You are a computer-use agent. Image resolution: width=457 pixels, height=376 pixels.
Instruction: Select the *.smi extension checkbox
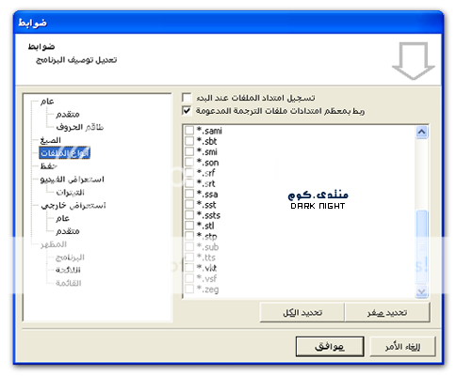[189, 151]
